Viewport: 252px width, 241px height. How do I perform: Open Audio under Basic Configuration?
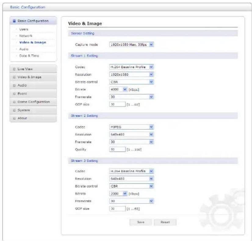click(23, 49)
